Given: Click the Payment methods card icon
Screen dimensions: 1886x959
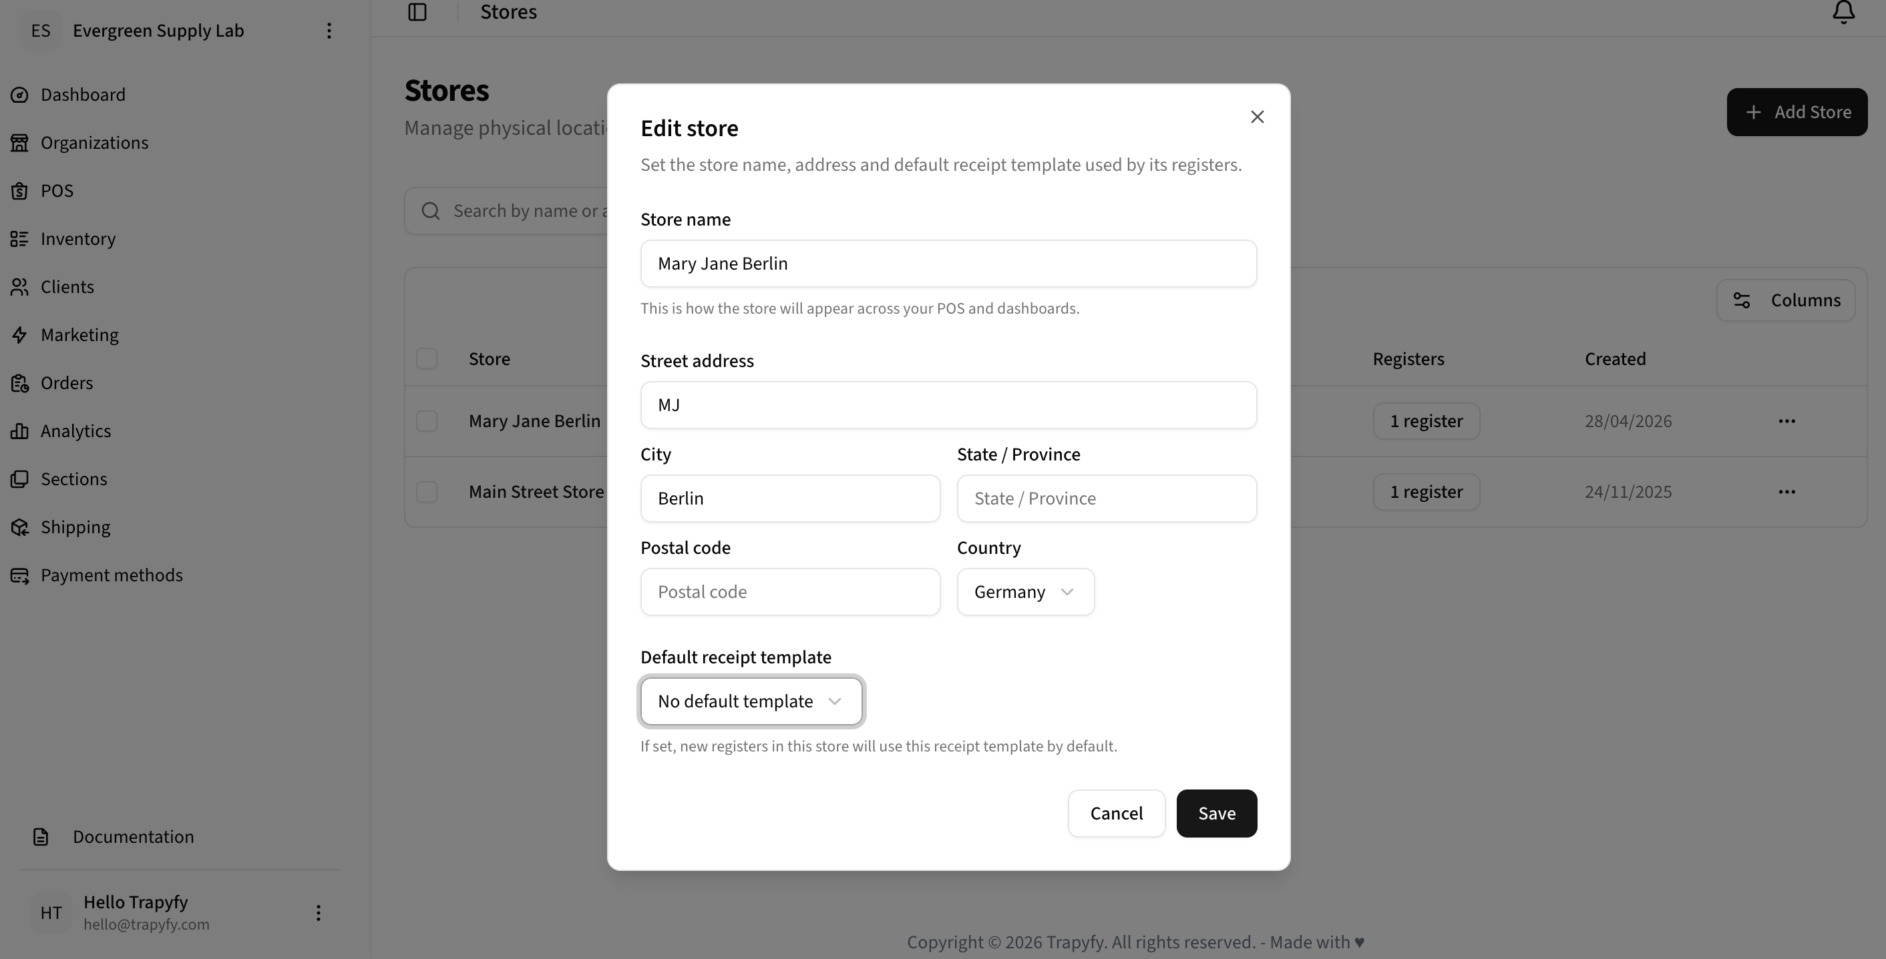Looking at the screenshot, I should [20, 576].
